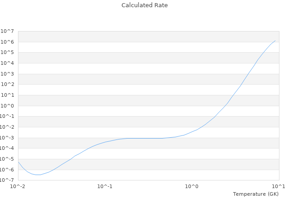288x216 pixels.
Task: Select the 10^-3 label on the rate axis
Action: click(7, 138)
